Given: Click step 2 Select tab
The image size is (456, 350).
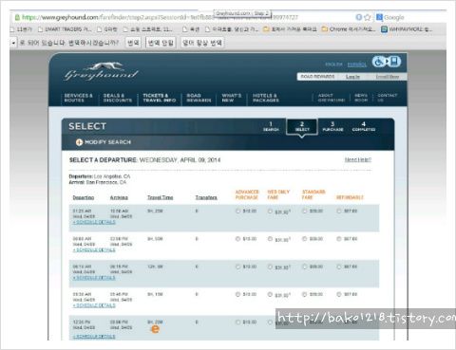Looking at the screenshot, I should click(302, 127).
